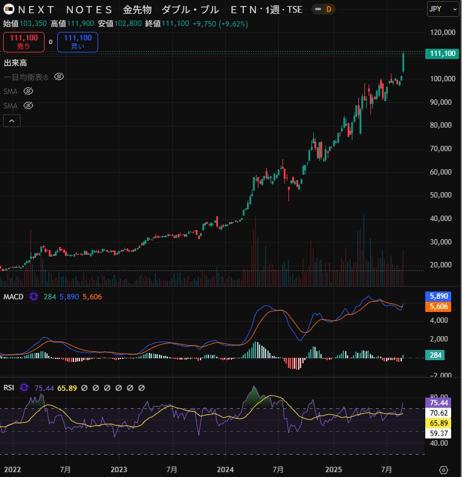Click the 2022 label on the time axis
The image size is (462, 477).
(12, 469)
